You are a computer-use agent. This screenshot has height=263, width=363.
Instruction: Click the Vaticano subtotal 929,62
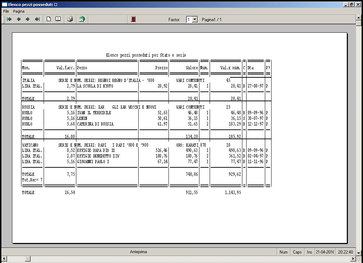(235, 174)
